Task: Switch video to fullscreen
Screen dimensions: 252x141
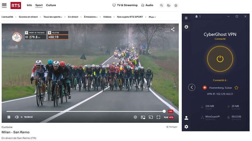Action: (158, 117)
